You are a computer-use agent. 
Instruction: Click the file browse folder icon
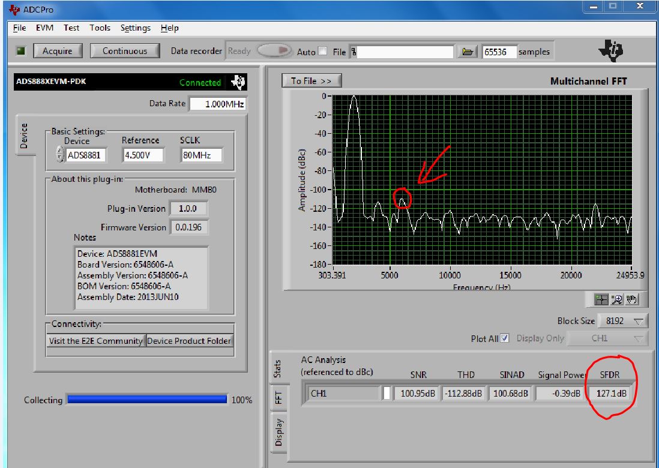468,52
